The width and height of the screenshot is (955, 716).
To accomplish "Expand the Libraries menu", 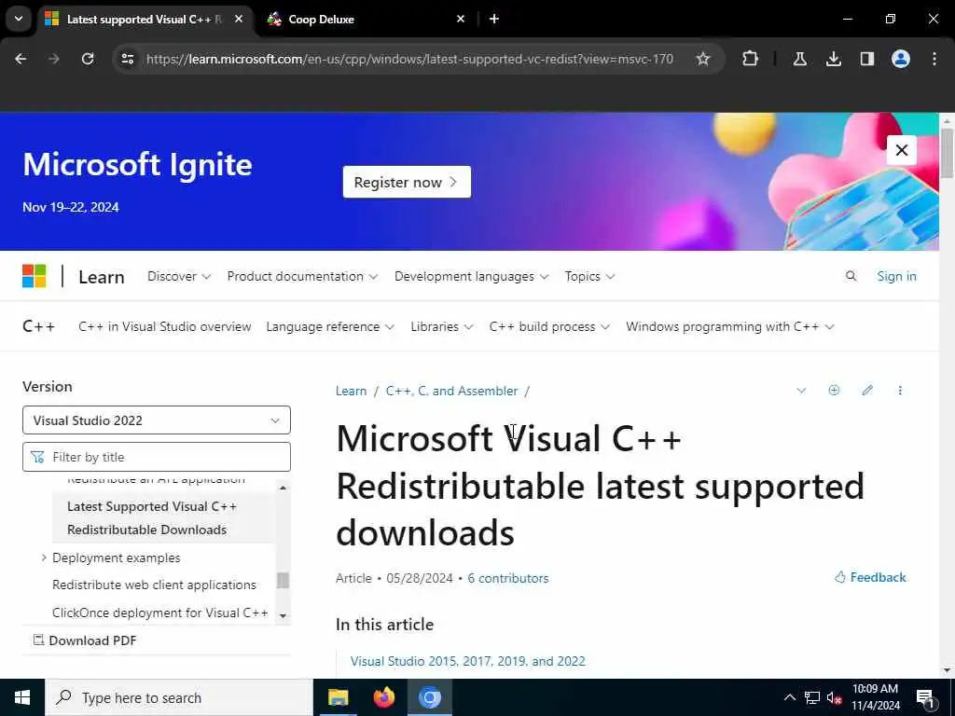I will point(441,326).
